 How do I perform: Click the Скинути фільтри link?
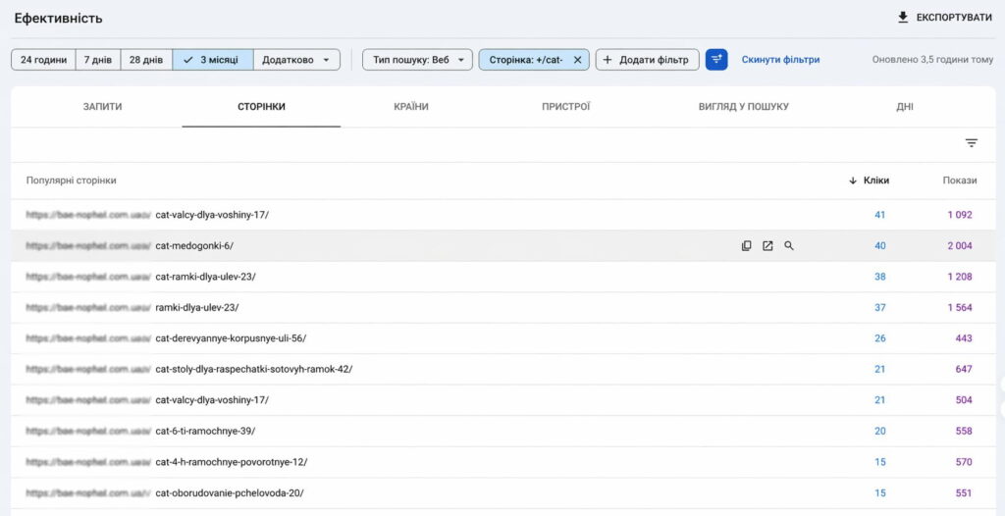780,60
